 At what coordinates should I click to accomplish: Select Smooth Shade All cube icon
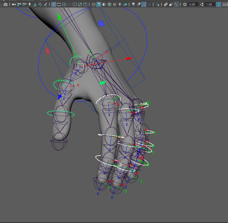click(x=99, y=4)
